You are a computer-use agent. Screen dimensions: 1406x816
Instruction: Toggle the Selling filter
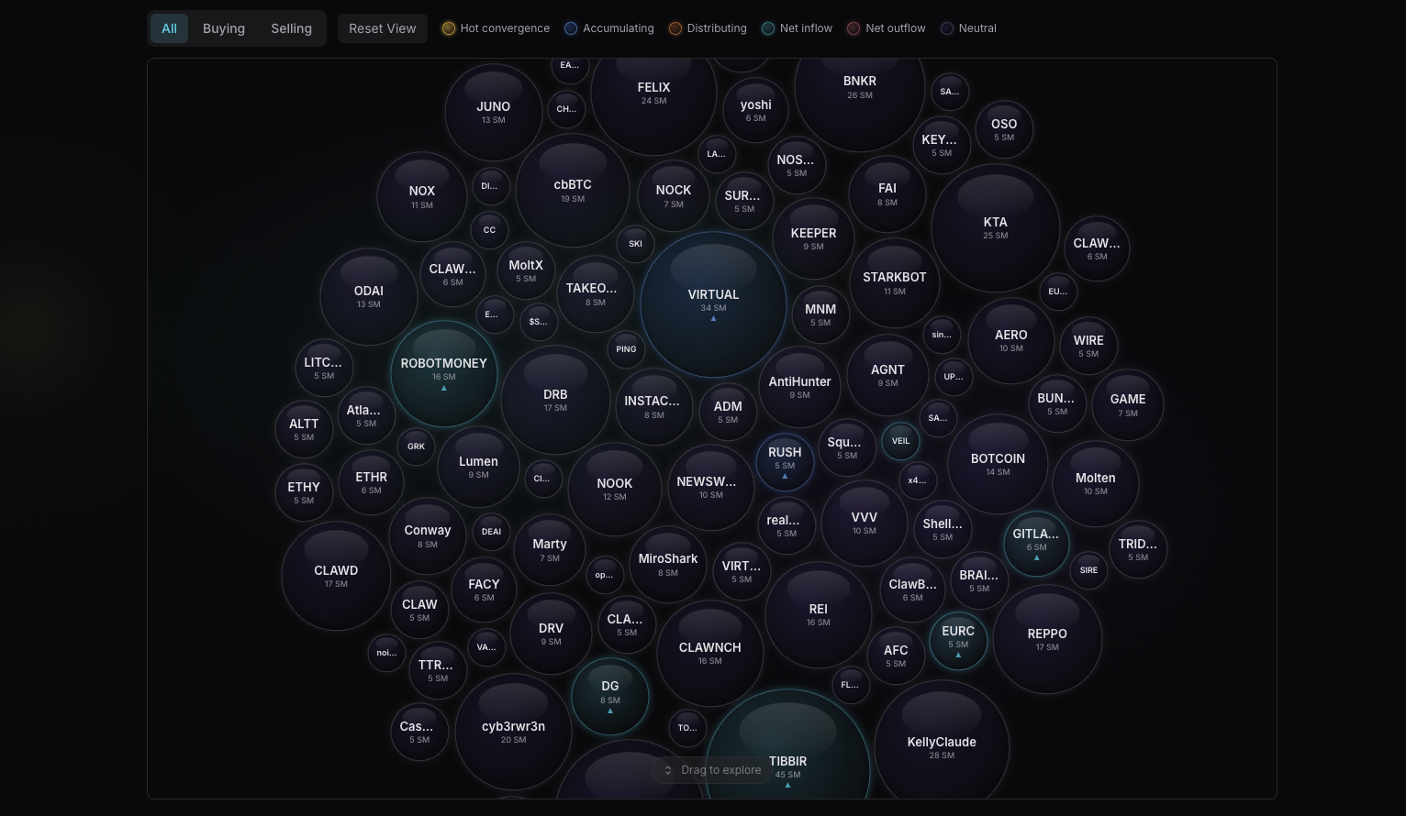[291, 28]
